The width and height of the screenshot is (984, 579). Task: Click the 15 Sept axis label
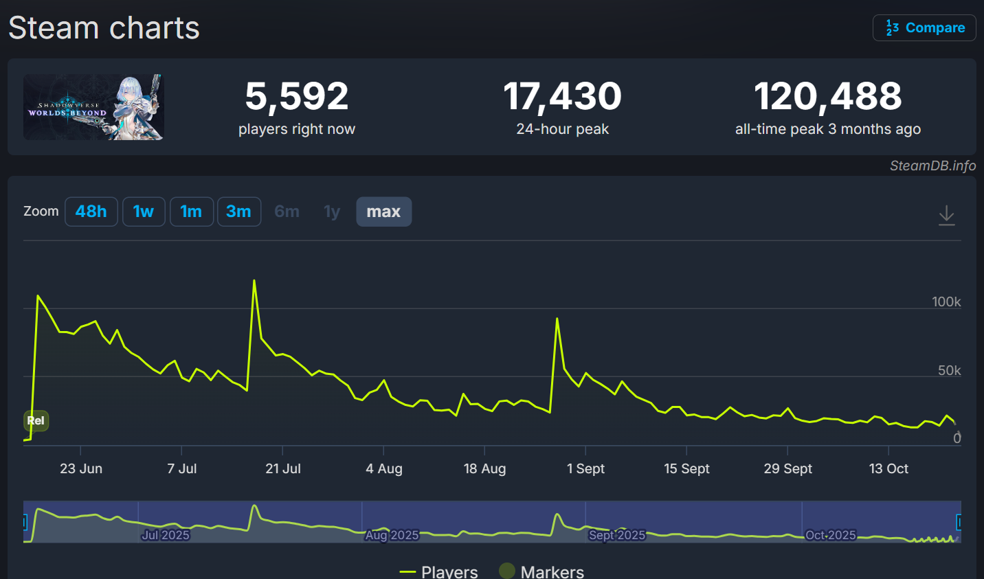(x=686, y=468)
